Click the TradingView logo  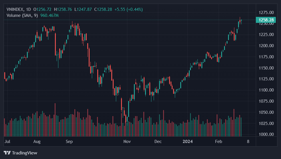20,153
